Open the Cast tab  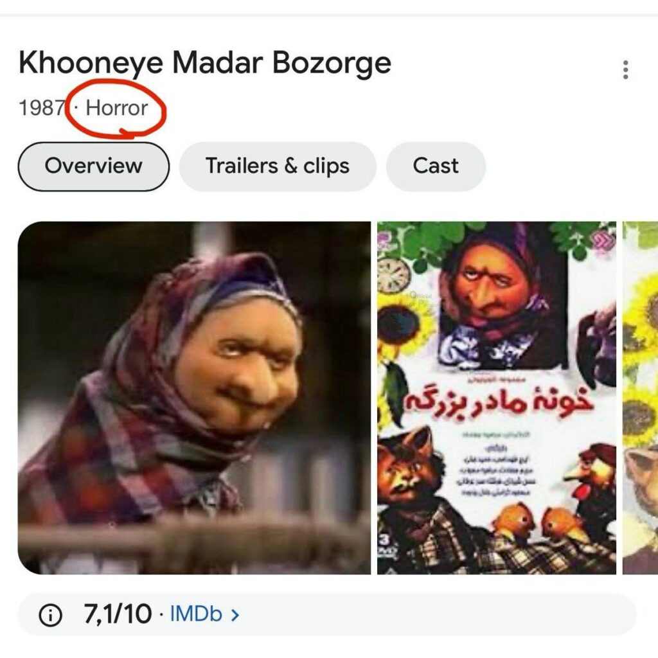point(436,166)
